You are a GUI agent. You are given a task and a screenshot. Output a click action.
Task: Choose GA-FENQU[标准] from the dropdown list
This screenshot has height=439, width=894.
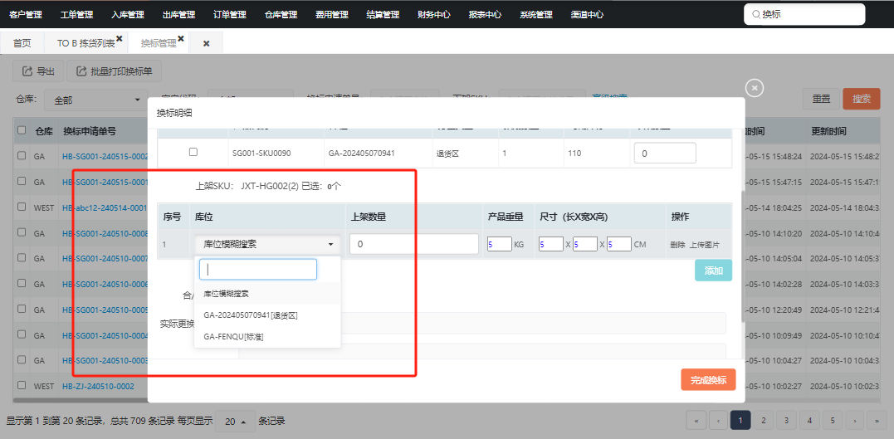(x=267, y=336)
